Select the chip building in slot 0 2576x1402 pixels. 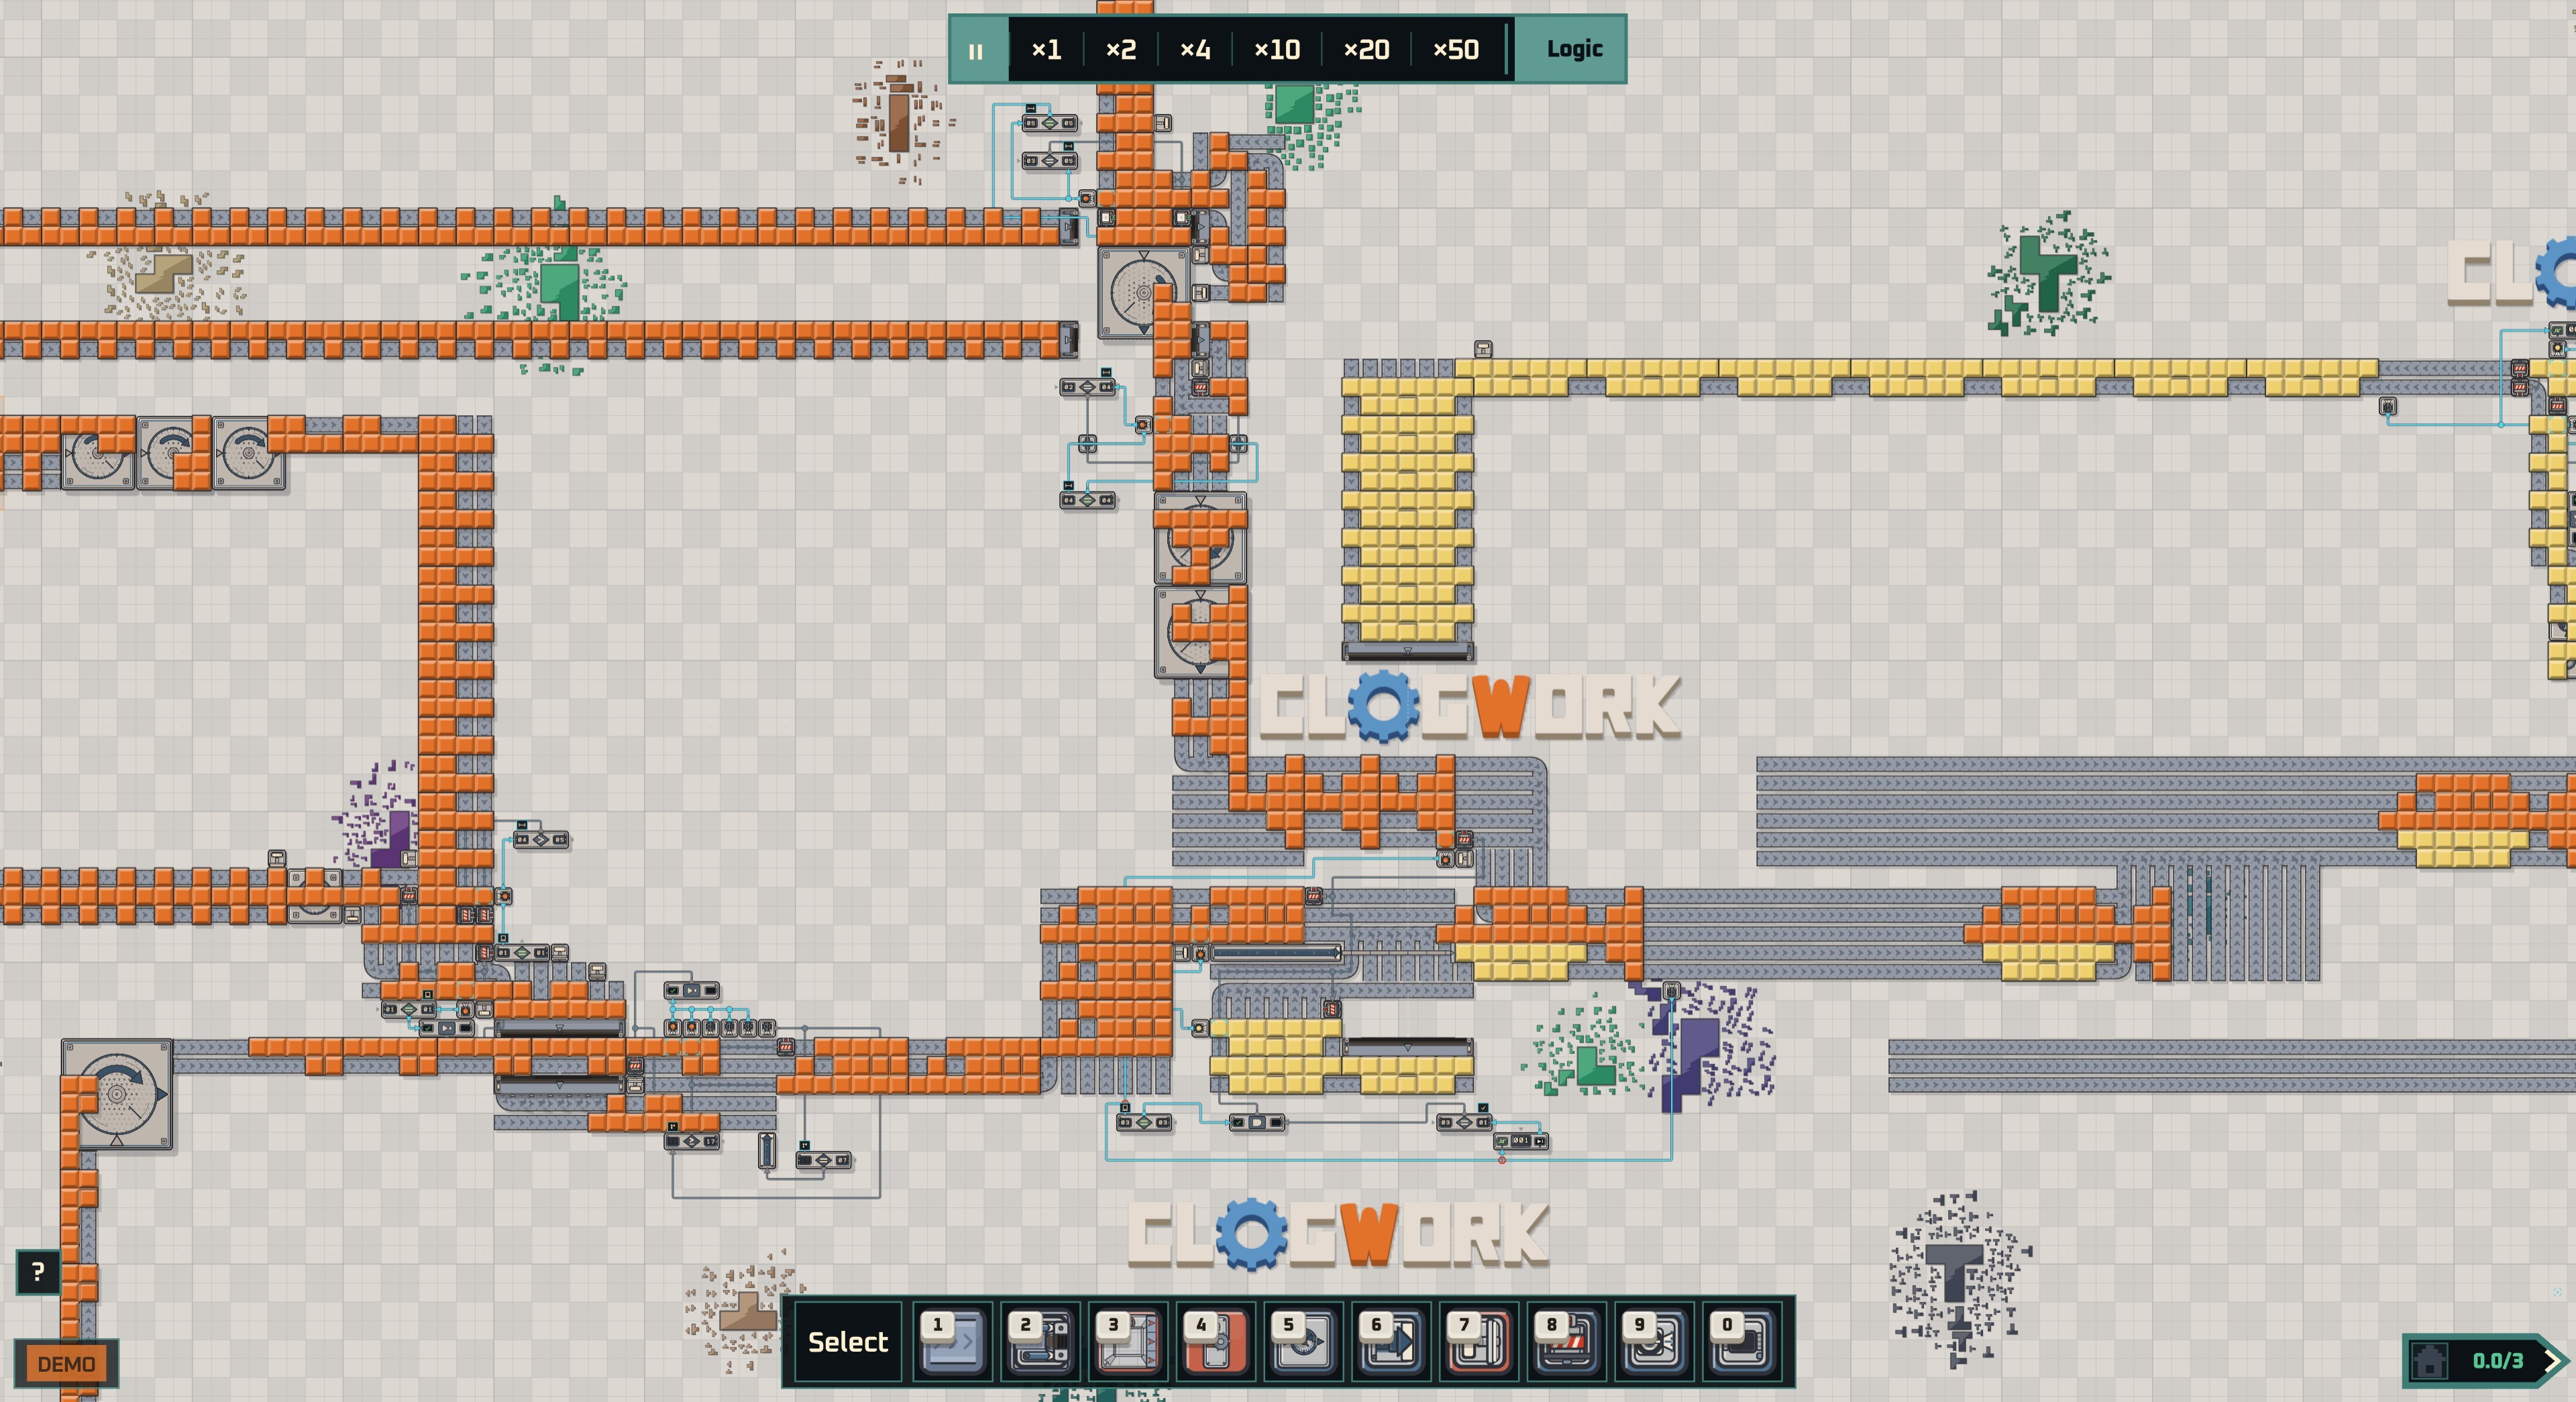pyautogui.click(x=1742, y=1341)
